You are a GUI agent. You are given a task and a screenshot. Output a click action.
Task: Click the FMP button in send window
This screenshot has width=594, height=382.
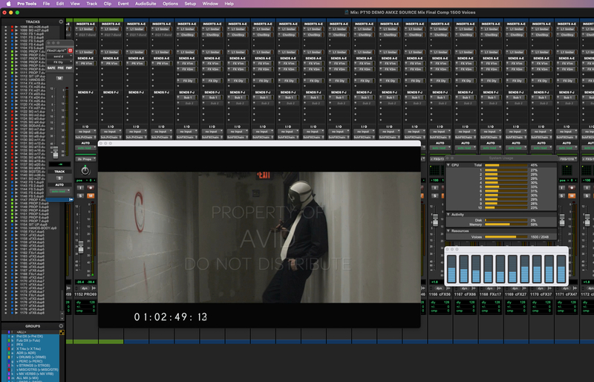pyautogui.click(x=69, y=68)
